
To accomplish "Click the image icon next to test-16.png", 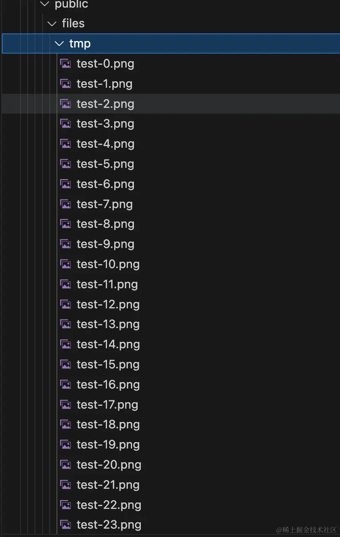I will coord(65,384).
